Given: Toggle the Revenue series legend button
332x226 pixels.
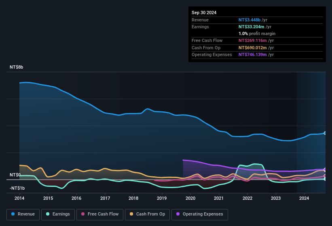Looking at the screenshot, I should [x=23, y=214].
